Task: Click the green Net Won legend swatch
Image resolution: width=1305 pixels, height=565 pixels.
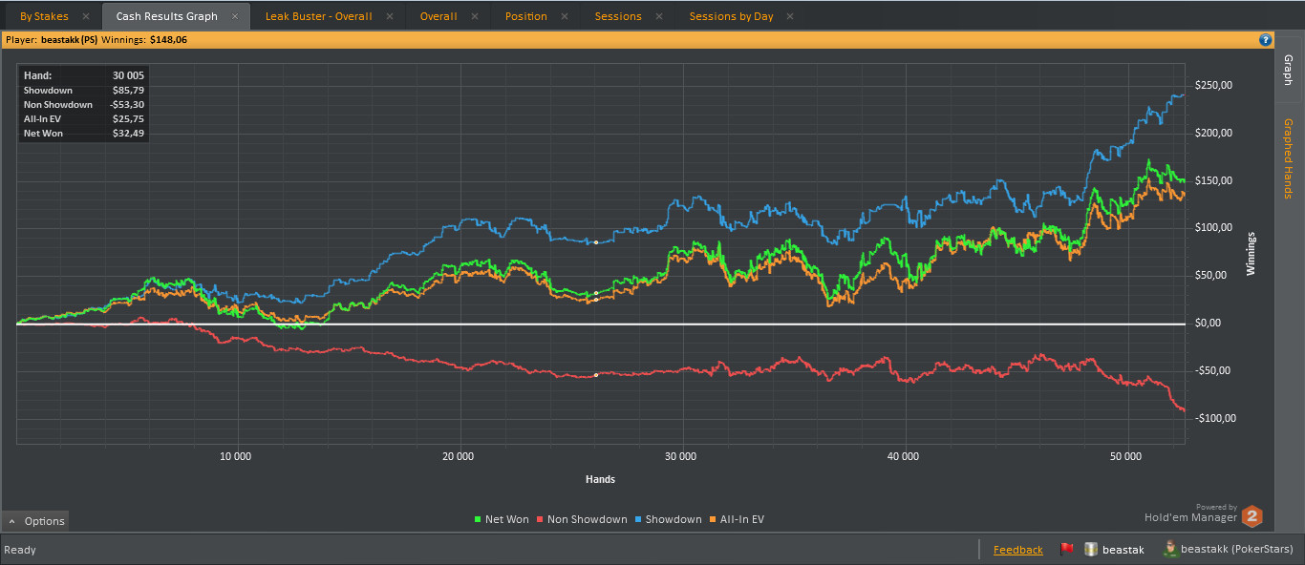Action: tap(478, 519)
